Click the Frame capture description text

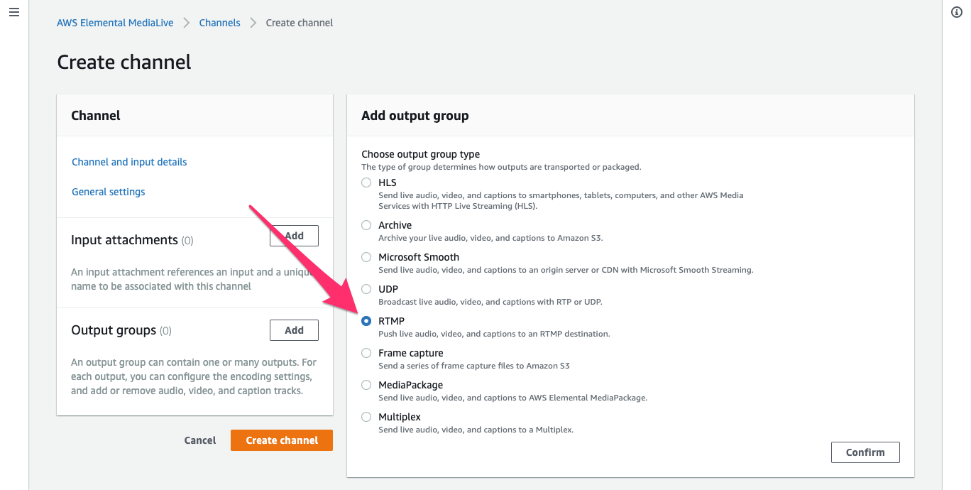(474, 366)
